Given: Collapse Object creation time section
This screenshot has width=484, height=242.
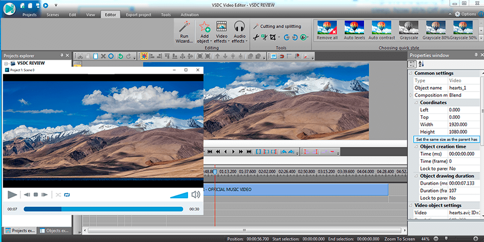Looking at the screenshot, I should [416, 146].
